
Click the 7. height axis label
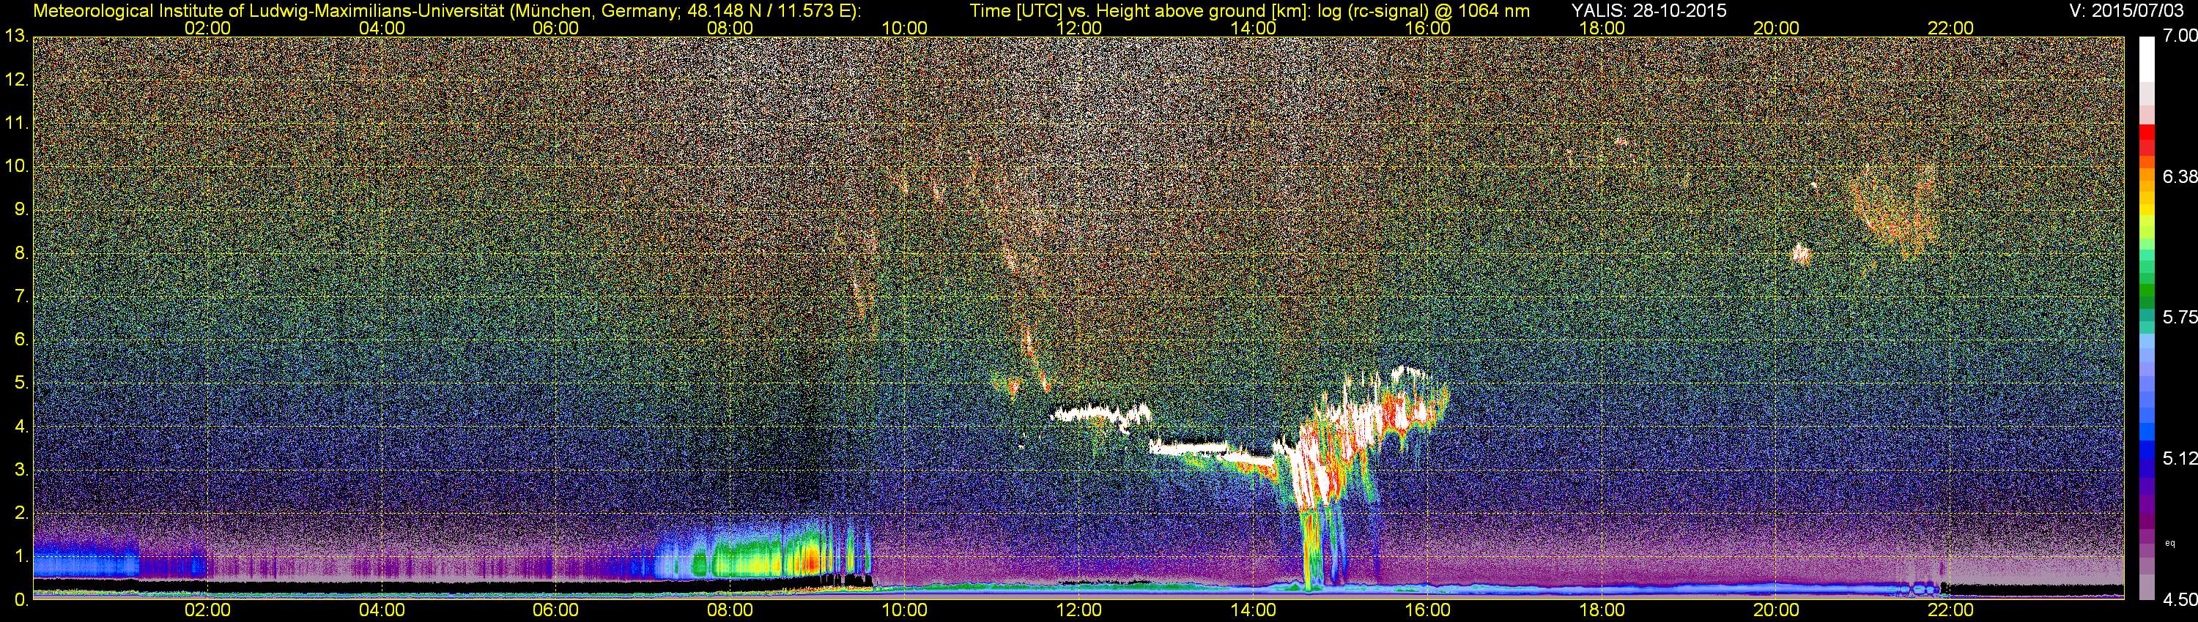(21, 296)
